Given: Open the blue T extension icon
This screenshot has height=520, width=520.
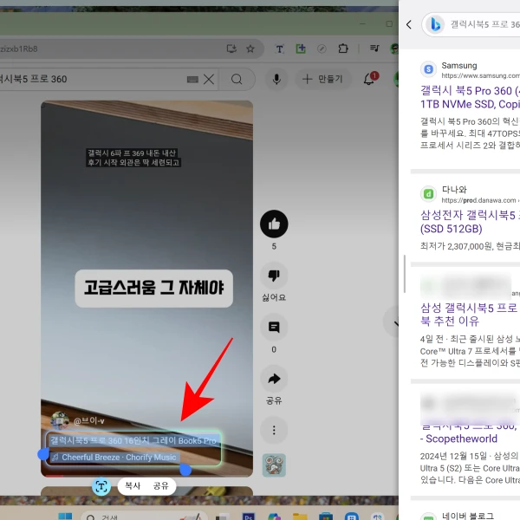Looking at the screenshot, I should 280,49.
